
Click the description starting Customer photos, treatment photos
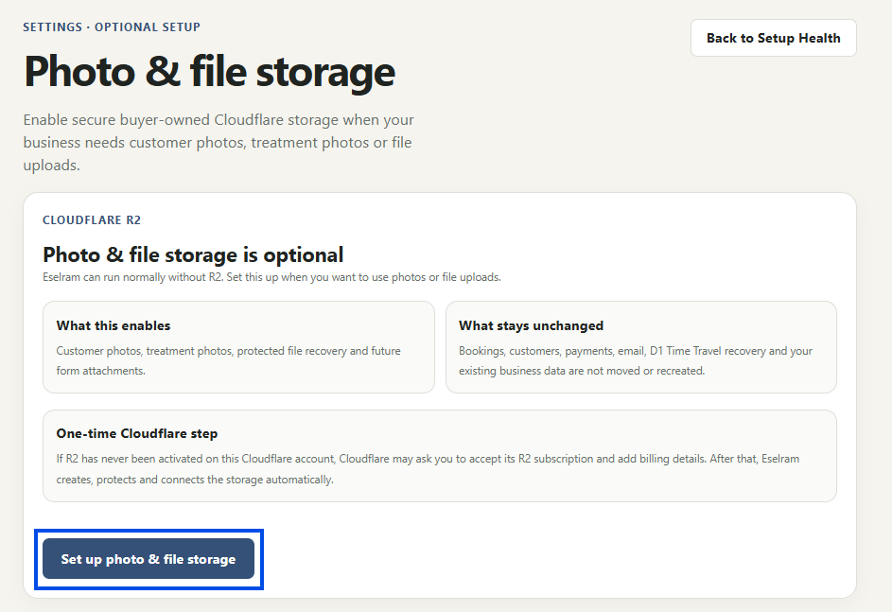(x=228, y=360)
